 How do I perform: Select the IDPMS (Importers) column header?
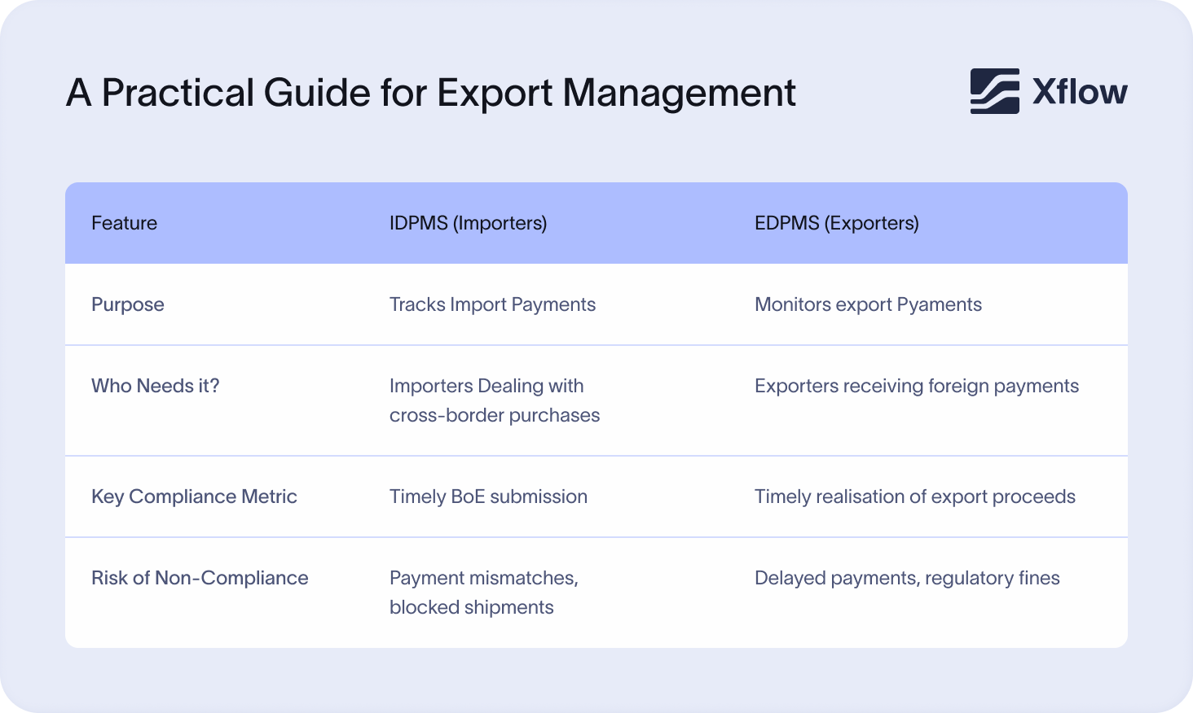tap(468, 223)
